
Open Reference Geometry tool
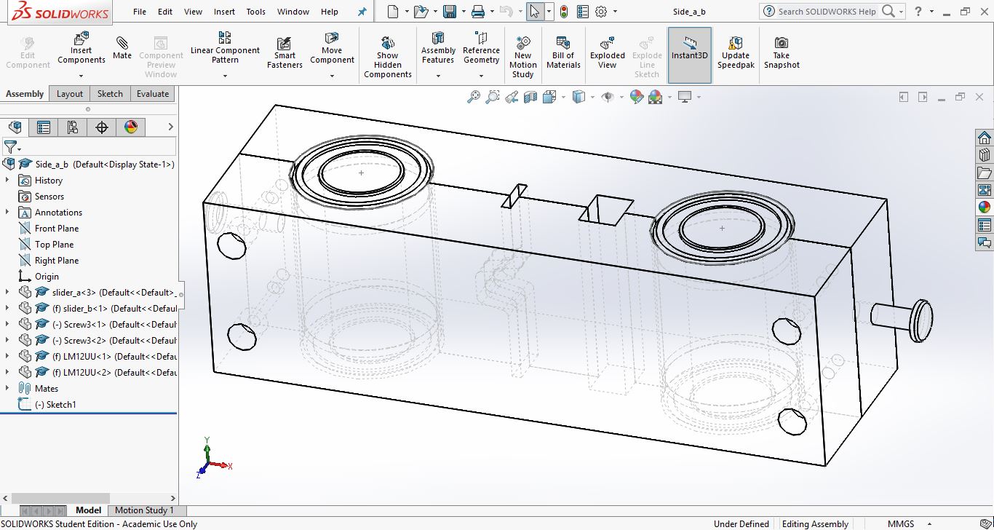(481, 48)
